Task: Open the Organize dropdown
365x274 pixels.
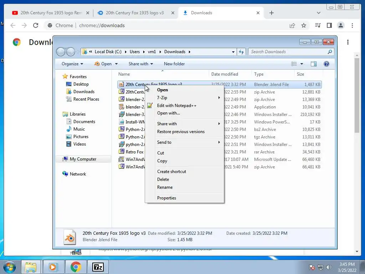Action: pyautogui.click(x=72, y=64)
